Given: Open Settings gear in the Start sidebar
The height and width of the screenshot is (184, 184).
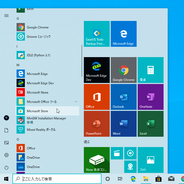Looking at the screenshot, I should pos(6,155).
